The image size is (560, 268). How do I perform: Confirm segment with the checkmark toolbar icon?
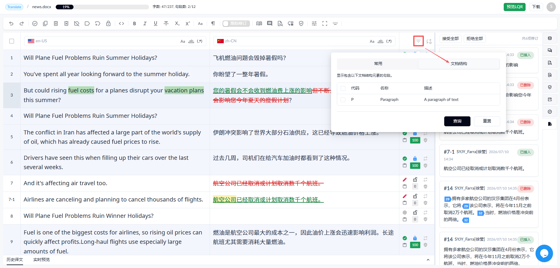click(35, 24)
